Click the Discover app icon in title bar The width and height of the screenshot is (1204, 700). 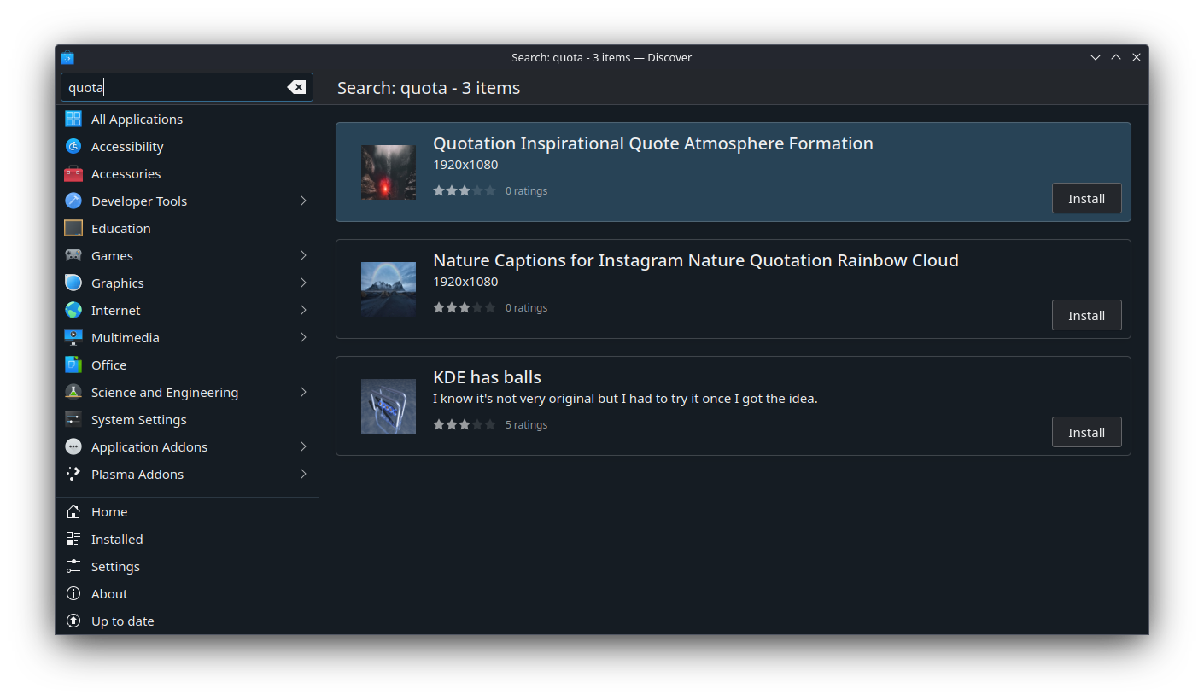pos(67,57)
